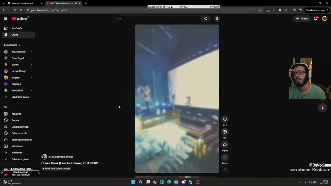Open Nevşin Mengü subscription channel
Screen dimensions: 331x186
tap(18, 71)
